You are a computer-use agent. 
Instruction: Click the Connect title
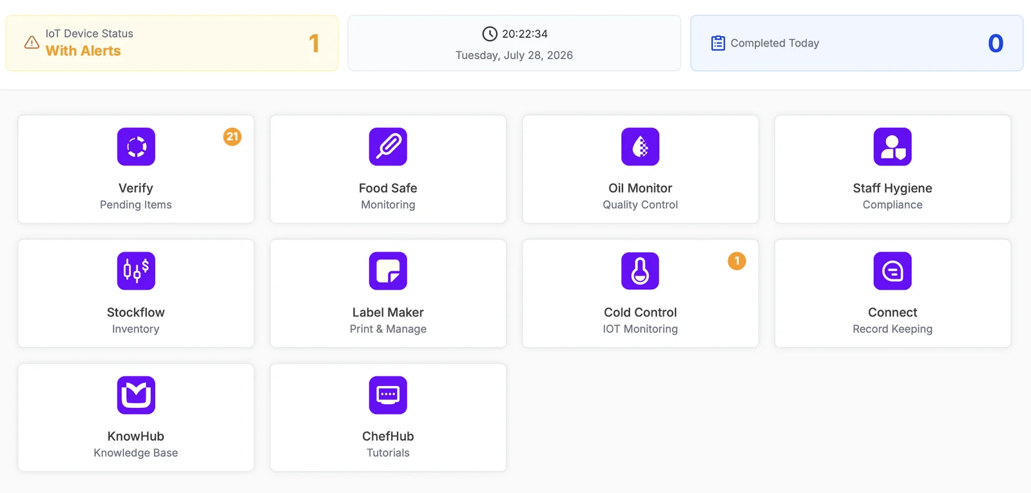click(892, 312)
